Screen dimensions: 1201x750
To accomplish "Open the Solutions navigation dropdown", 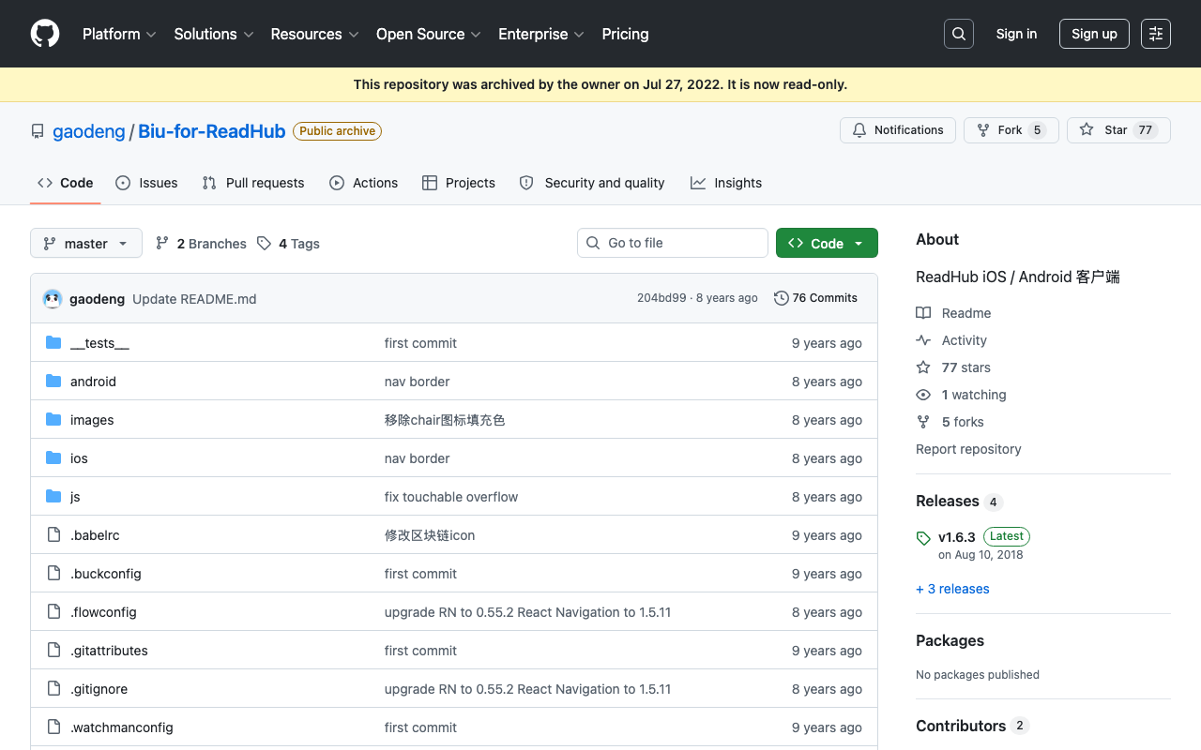I will 214,34.
